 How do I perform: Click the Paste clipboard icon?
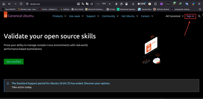126,4
